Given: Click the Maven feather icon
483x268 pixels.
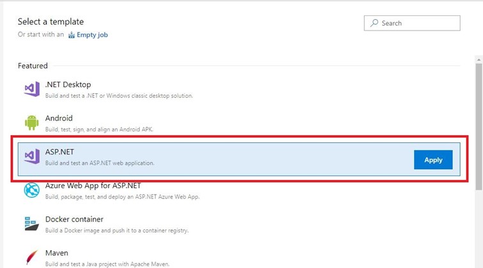Looking at the screenshot, I should pyautogui.click(x=32, y=257).
